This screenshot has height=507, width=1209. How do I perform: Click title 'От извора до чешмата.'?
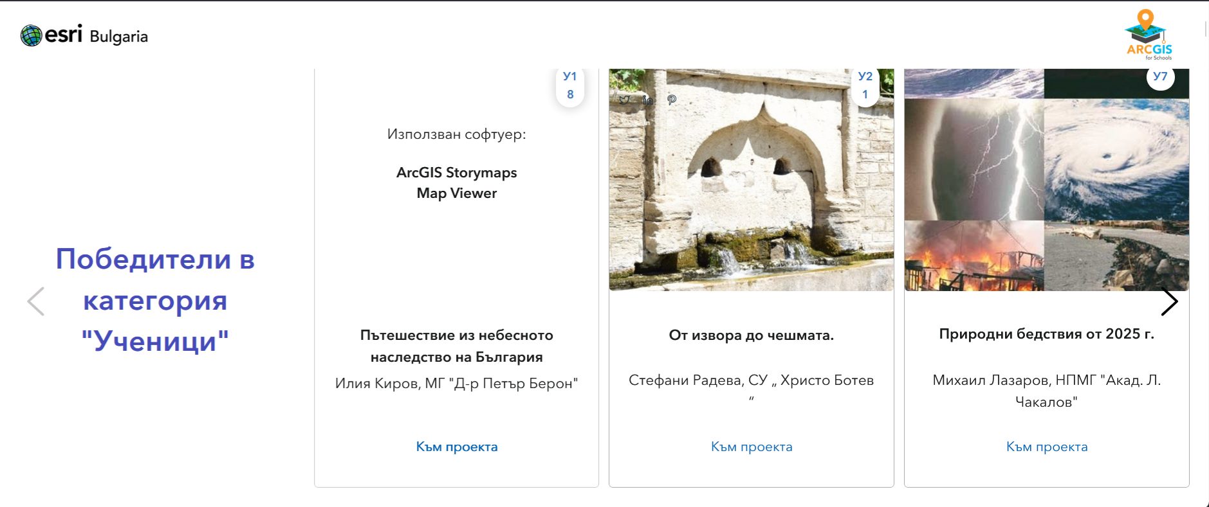pos(751,335)
